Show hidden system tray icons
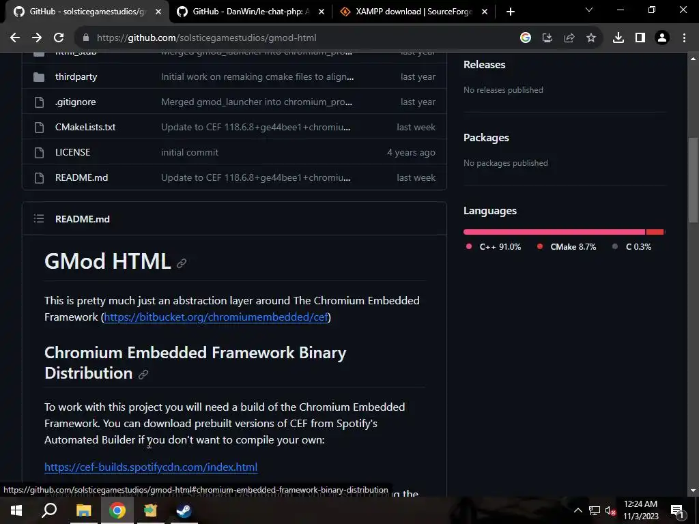Screen dimensions: 699x524 (x=577, y=511)
